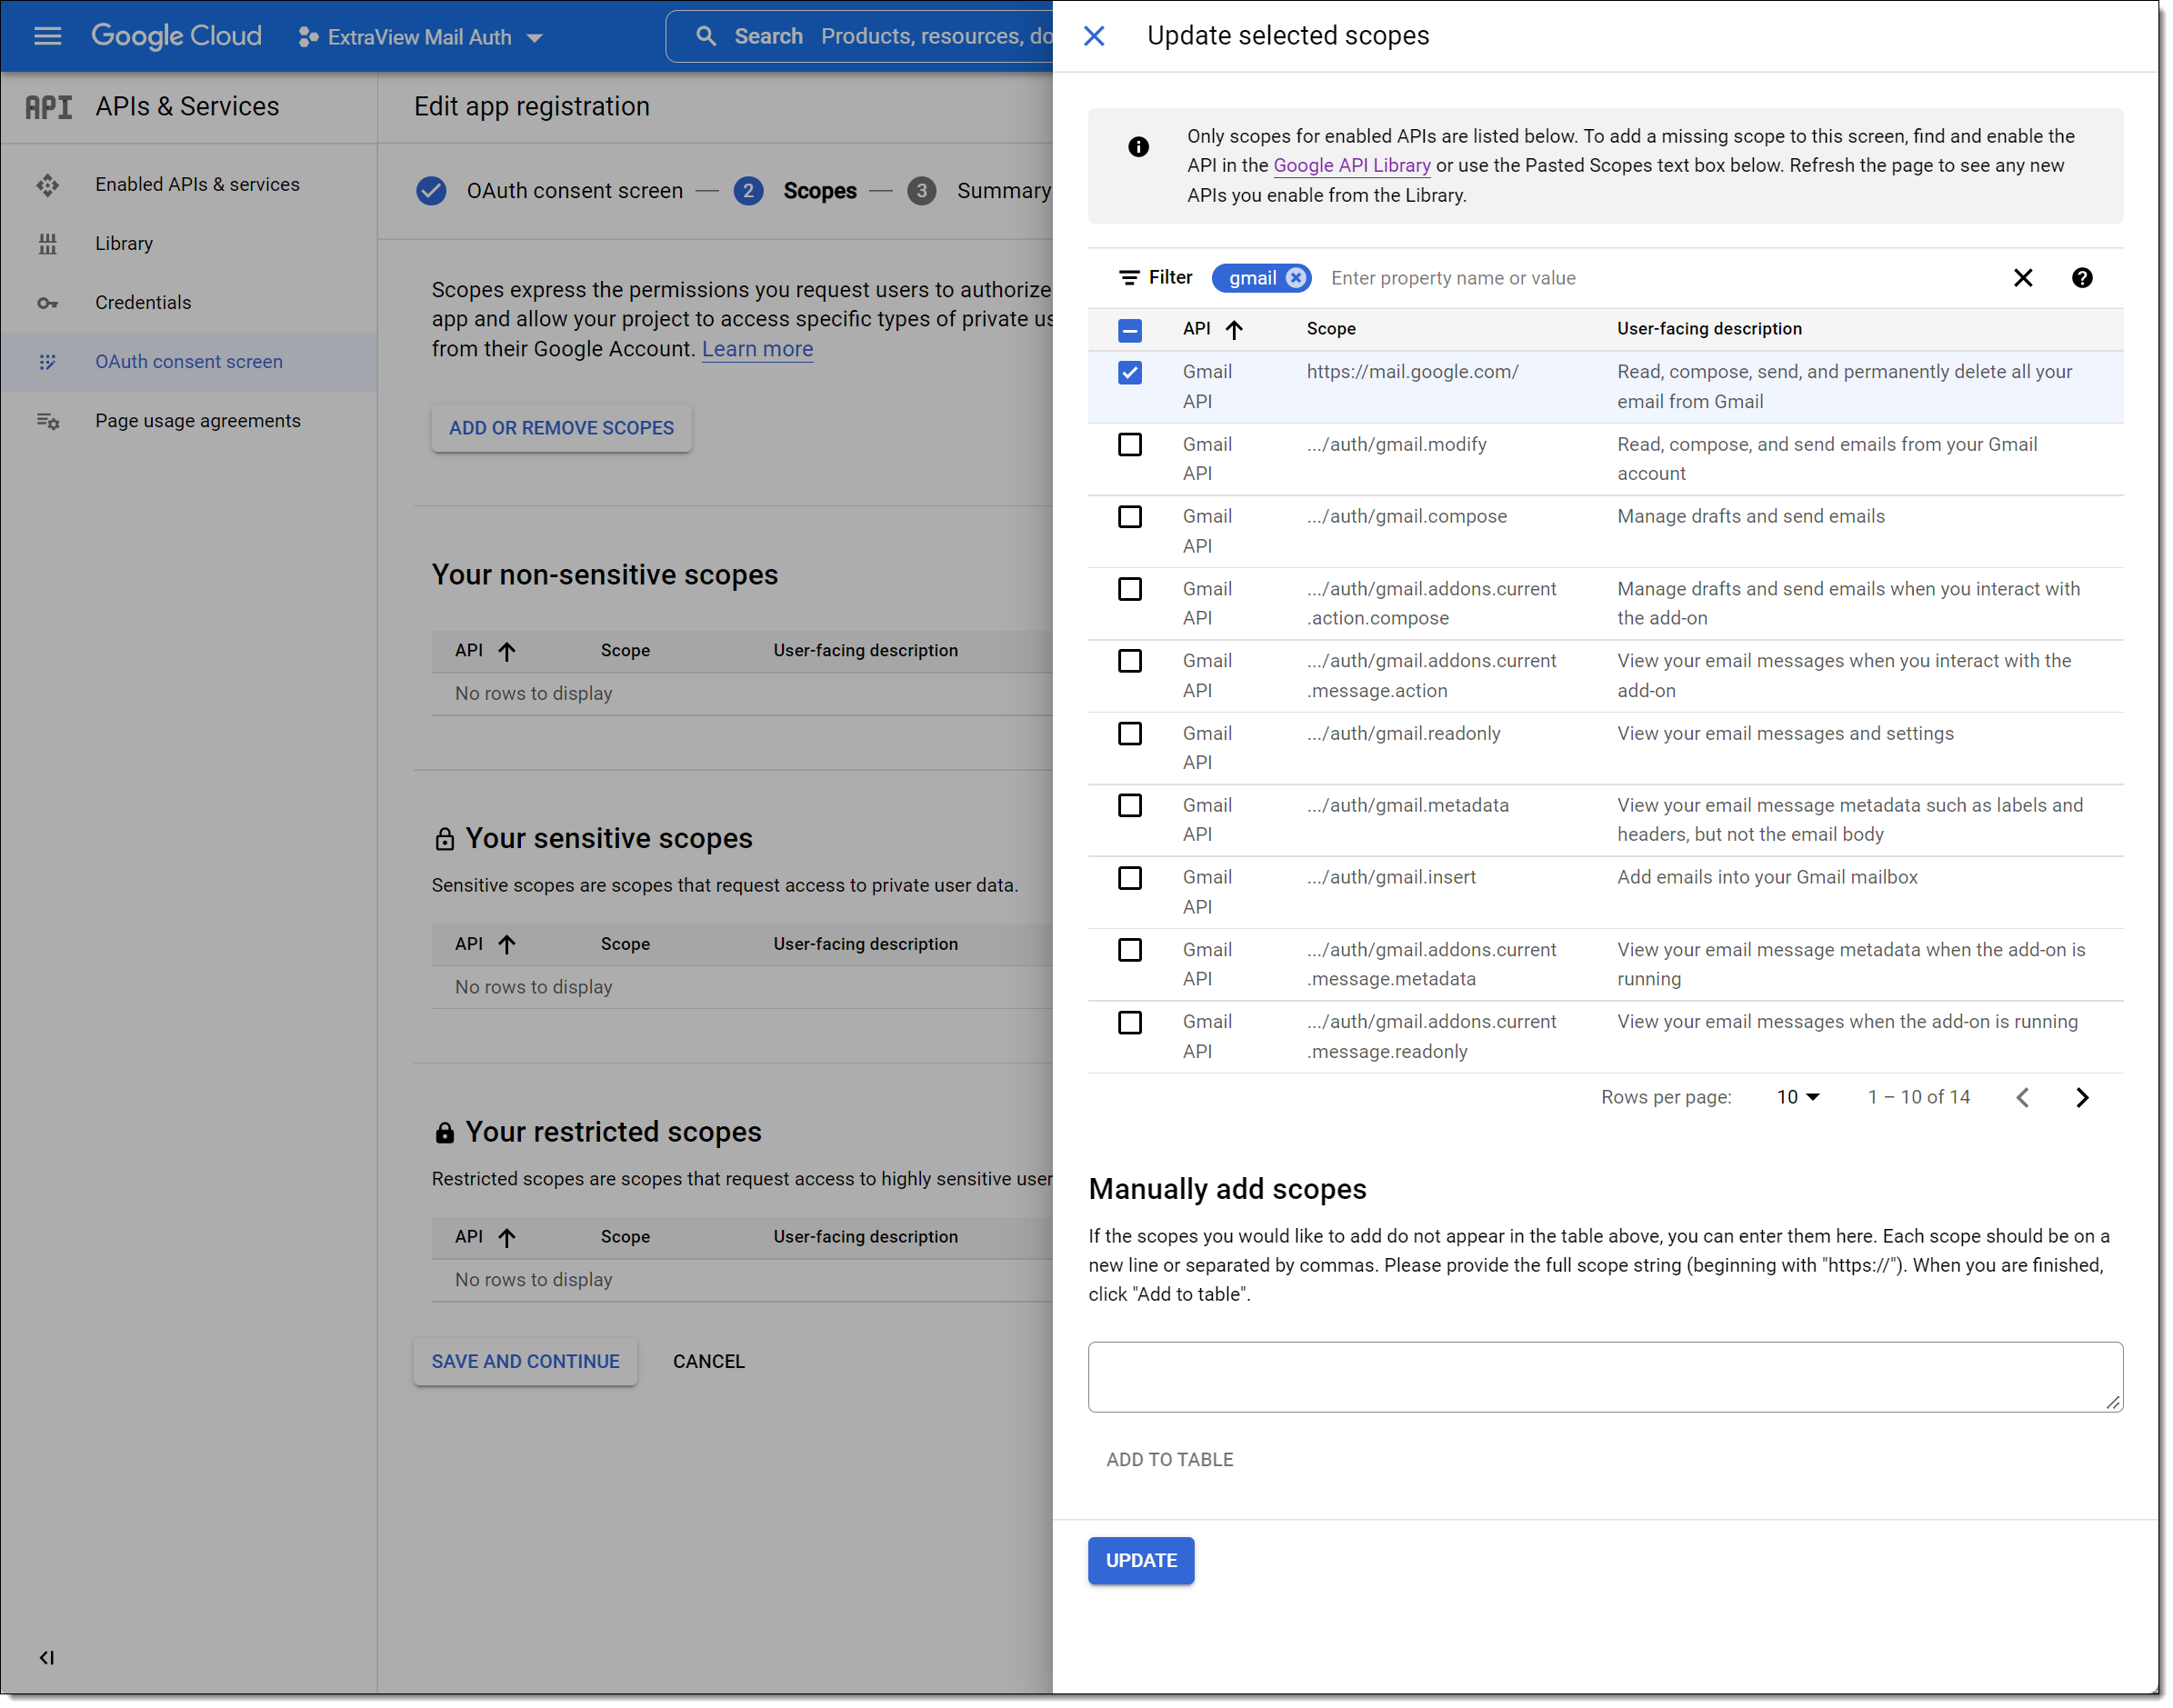The height and width of the screenshot is (1708, 2173).
Task: Sort sensitive scopes table by API arrow
Action: point(507,944)
